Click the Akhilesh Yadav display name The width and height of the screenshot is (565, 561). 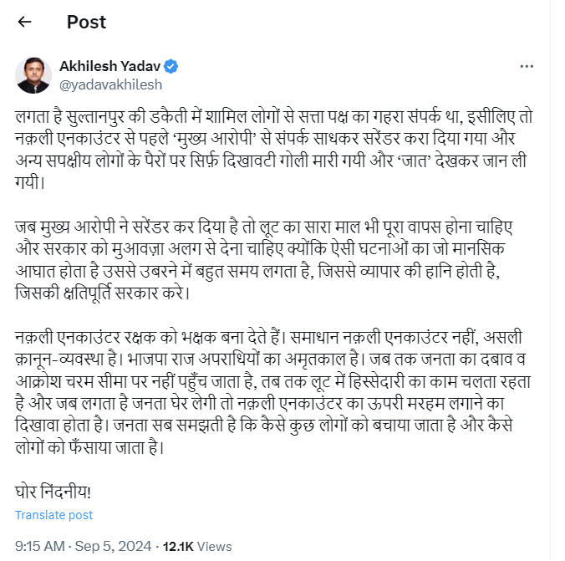pyautogui.click(x=109, y=66)
